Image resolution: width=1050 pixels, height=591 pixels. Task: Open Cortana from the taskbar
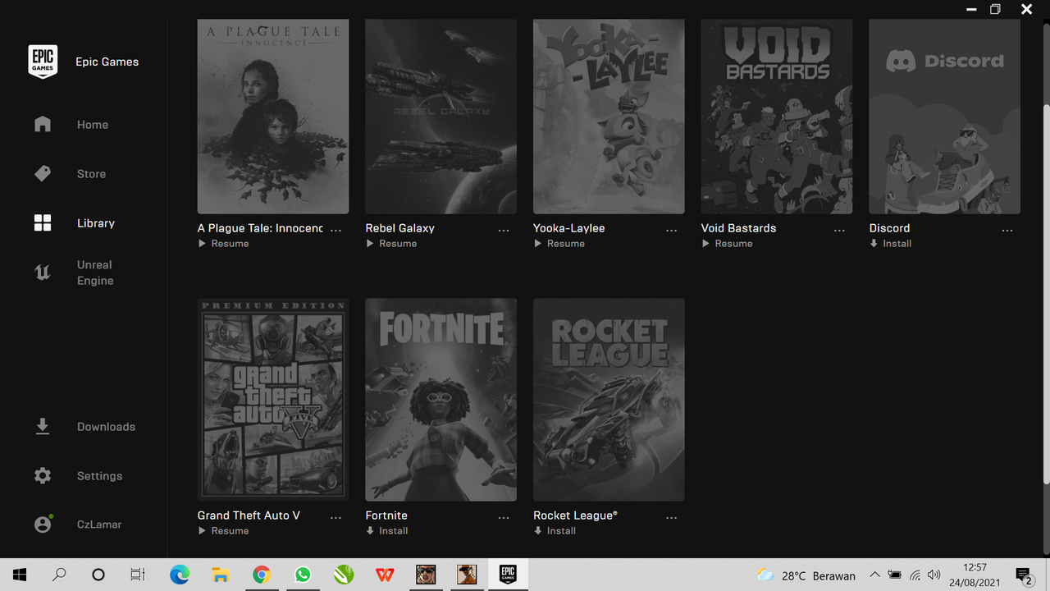tap(98, 575)
